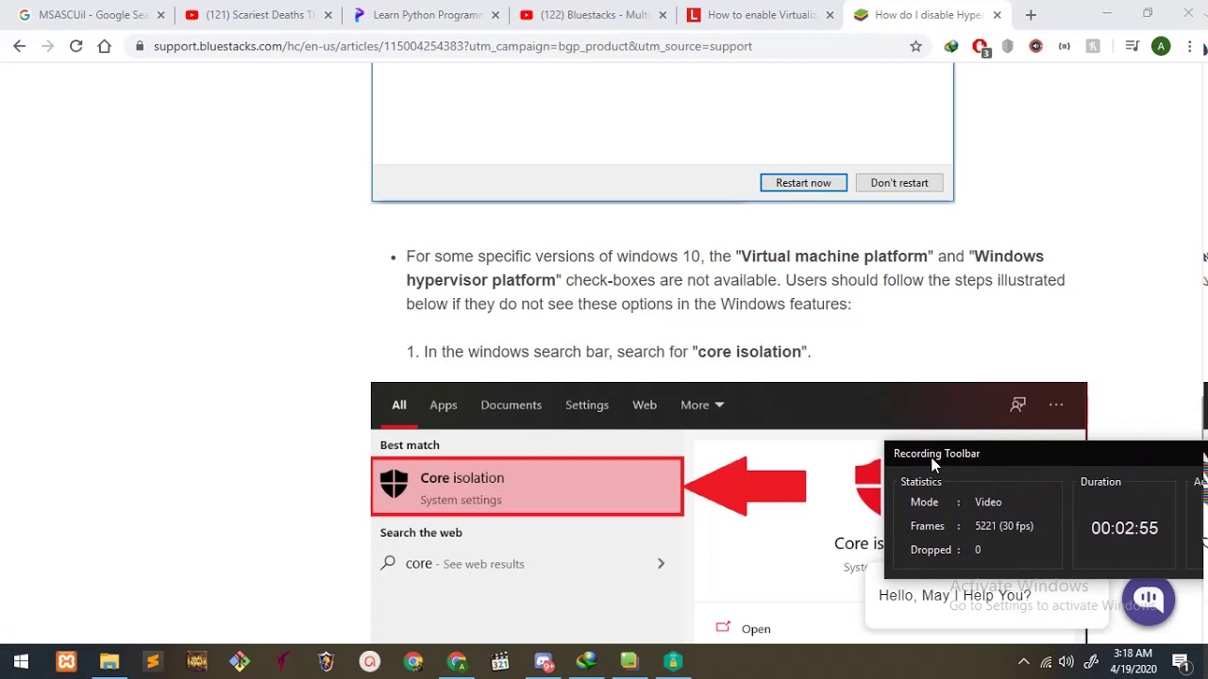This screenshot has height=679, width=1208.
Task: Open the Chrome profile avatar A
Action: tap(1162, 46)
